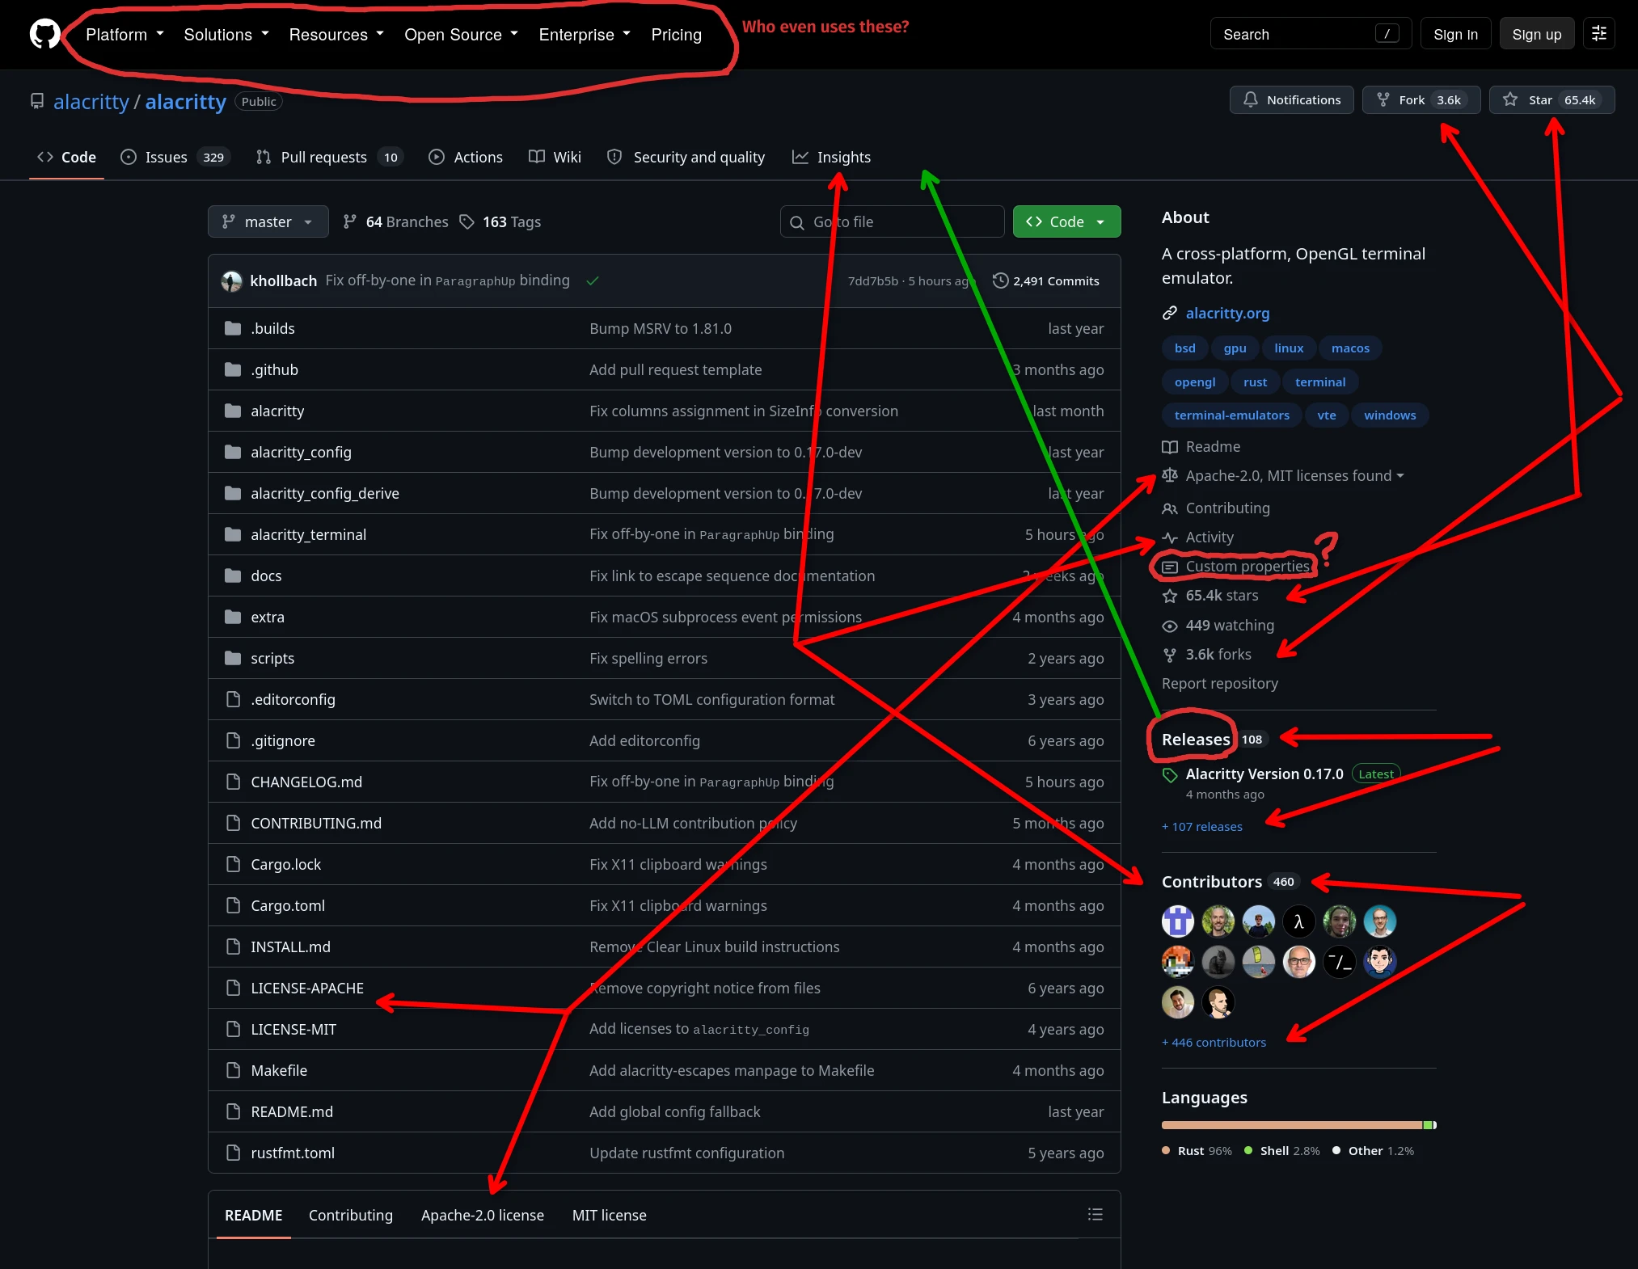Select the Apache-2.0 license README tab
Viewport: 1638px width, 1269px height.
[x=483, y=1215]
